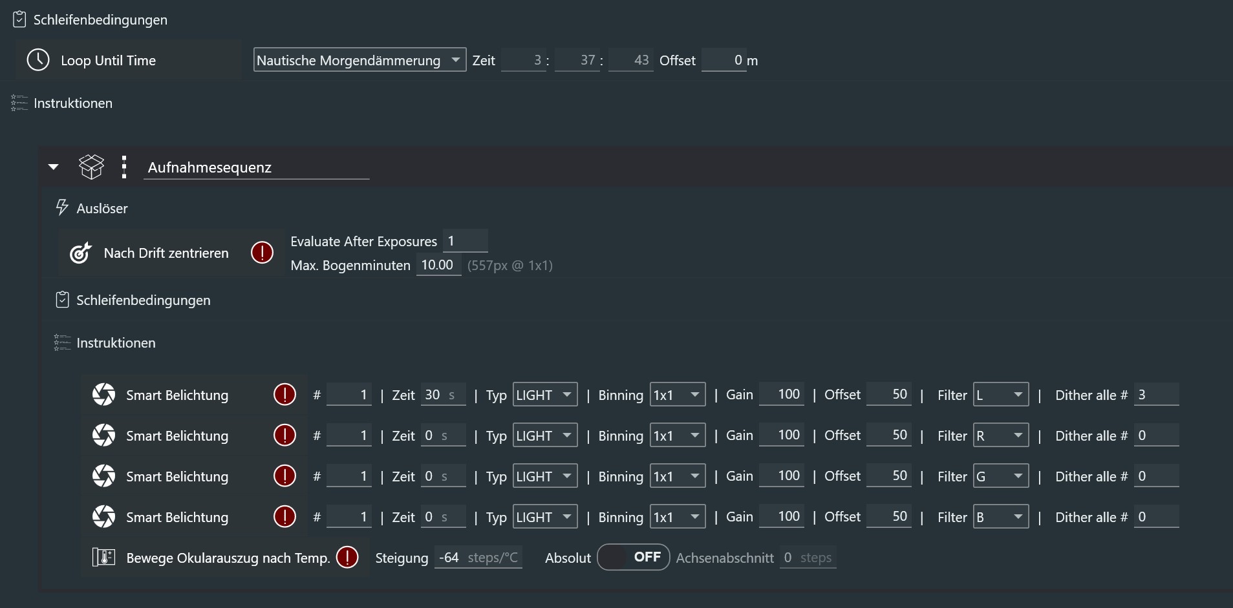Click the inner Schleifenbedingungen clipboard icon
Screen dimensions: 1233x608
coord(62,300)
